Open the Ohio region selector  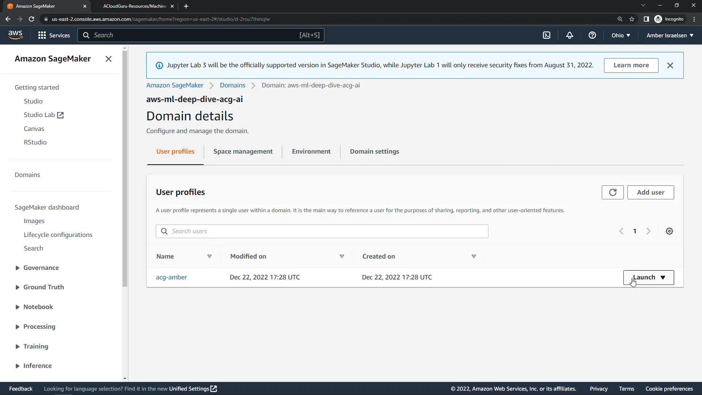click(x=620, y=35)
